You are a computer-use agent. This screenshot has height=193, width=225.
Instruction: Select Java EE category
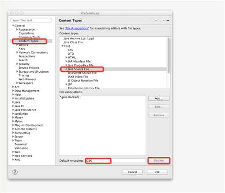[19, 106]
